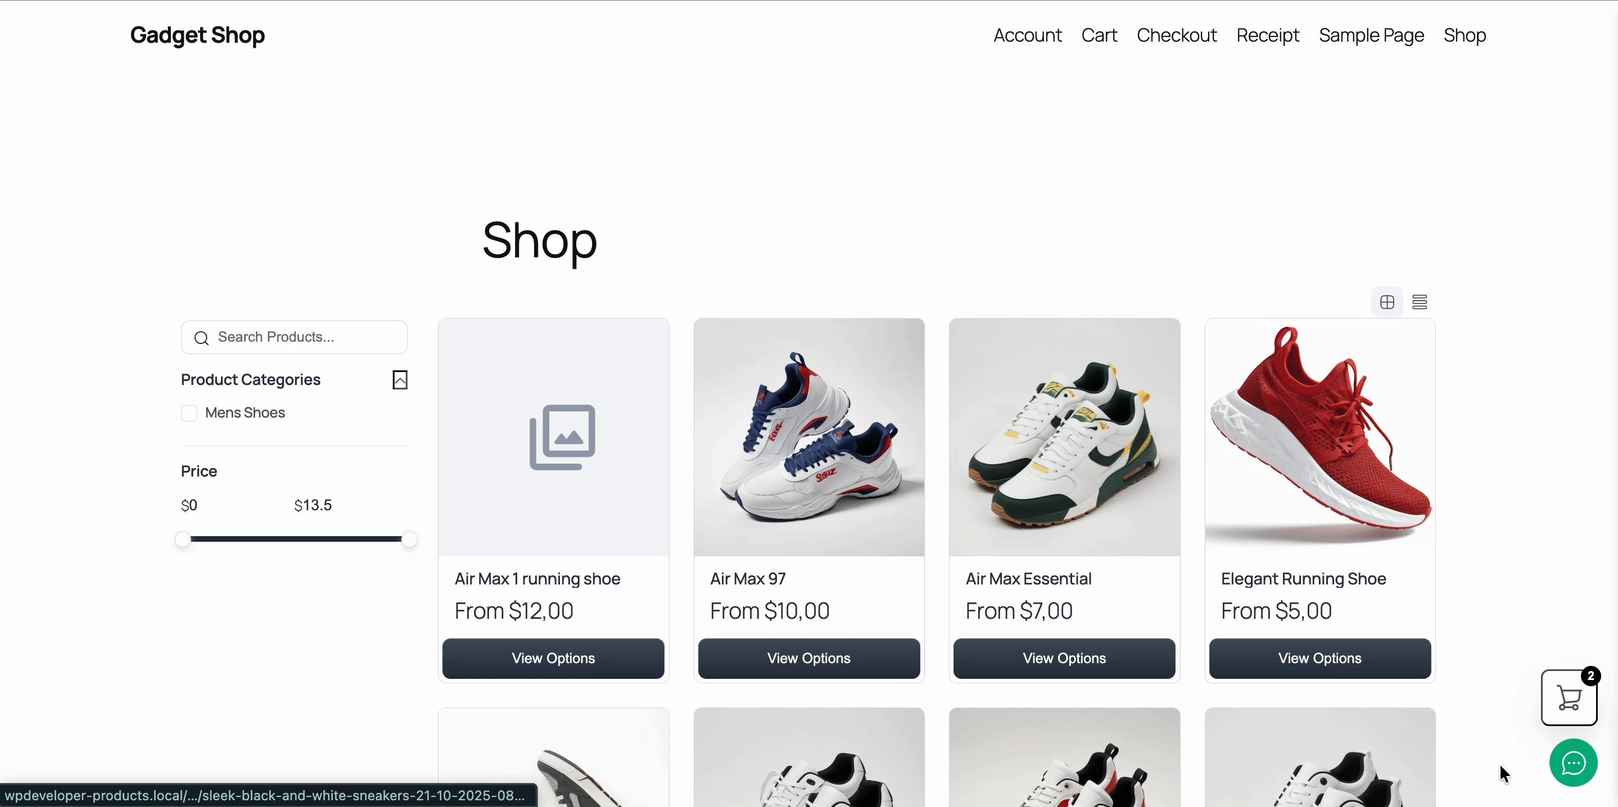Click the placeholder image of Air Max 1
1618x807 pixels.
[x=553, y=437]
